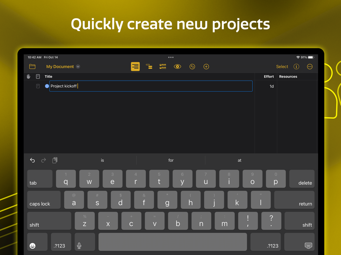Open the more options ellipsis menu
The image size is (341, 255).
[310, 67]
